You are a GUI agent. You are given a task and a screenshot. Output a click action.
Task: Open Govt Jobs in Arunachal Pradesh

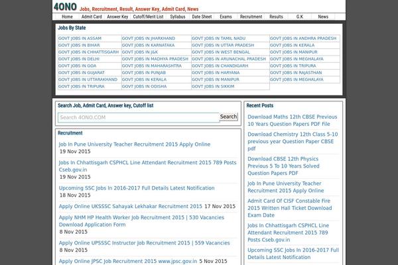[229, 59]
